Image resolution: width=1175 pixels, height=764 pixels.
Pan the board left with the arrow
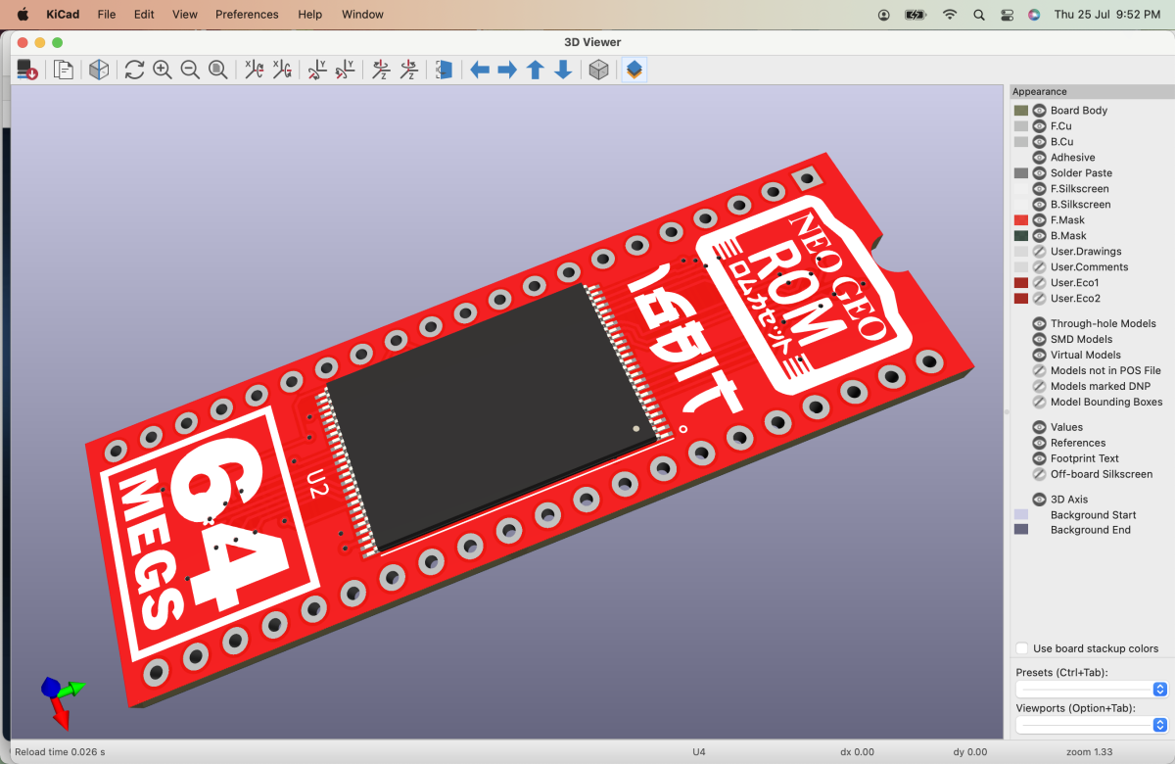[x=480, y=70]
